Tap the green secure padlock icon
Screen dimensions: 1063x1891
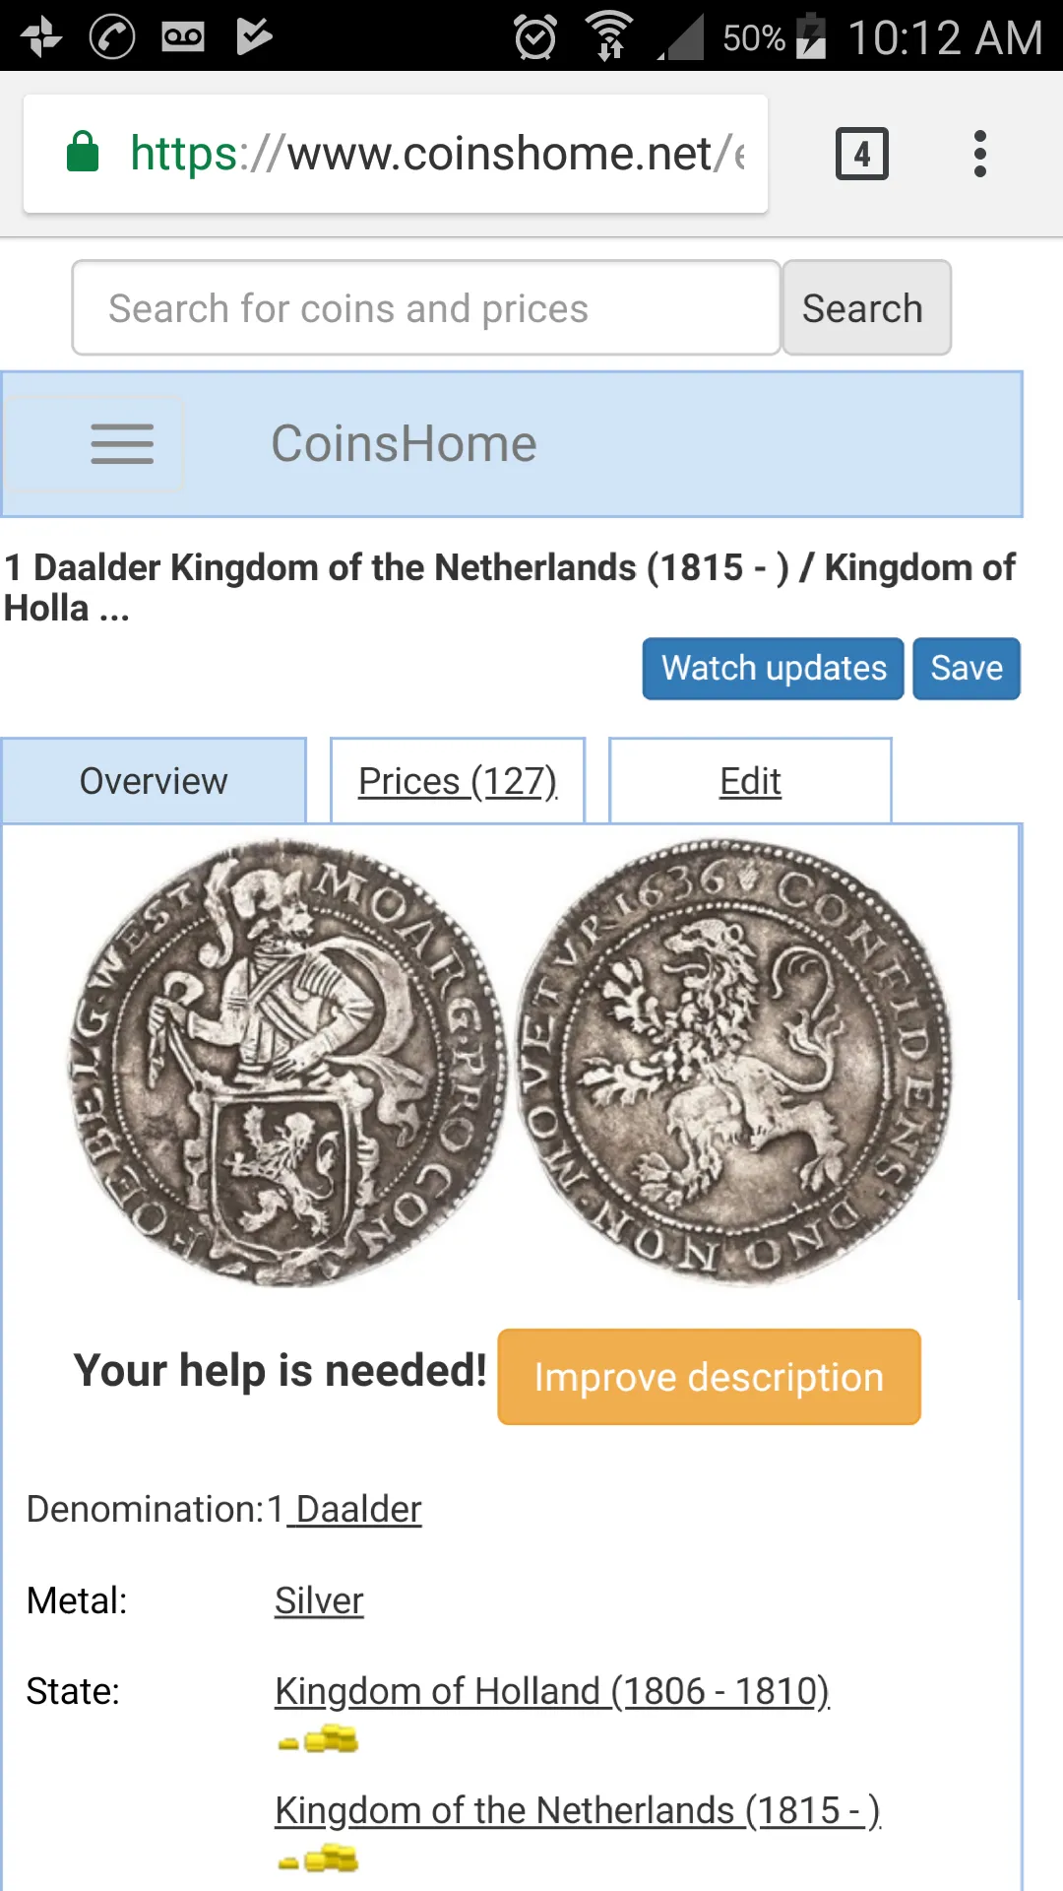[x=83, y=152]
